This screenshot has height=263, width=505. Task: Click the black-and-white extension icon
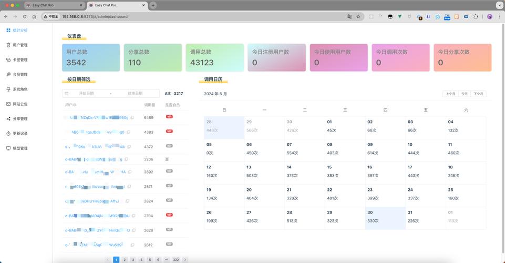tap(390, 16)
